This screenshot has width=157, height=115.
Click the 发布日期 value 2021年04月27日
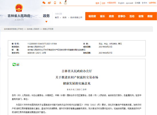(x=106, y=53)
